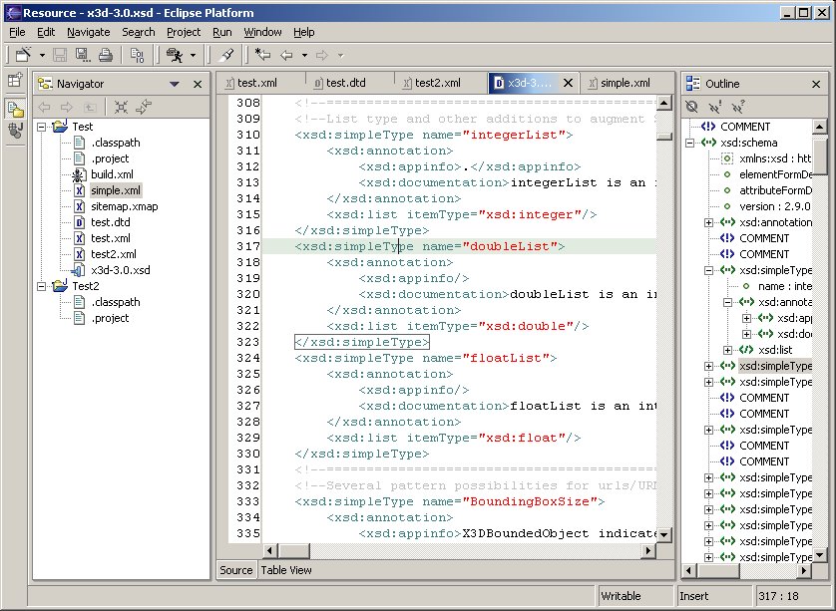
Task: Open the Navigator view menu dropdown
Action: (175, 84)
